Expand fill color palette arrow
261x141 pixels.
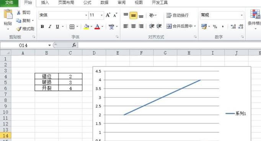coord(91,26)
